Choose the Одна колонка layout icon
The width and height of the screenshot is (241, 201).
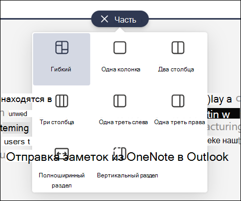click(120, 48)
